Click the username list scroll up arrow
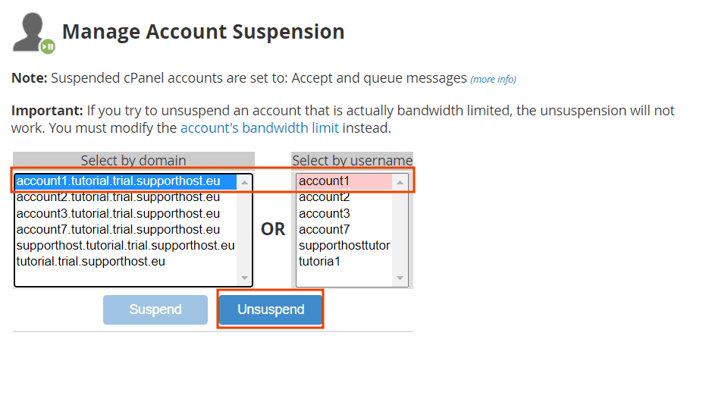728x418 pixels. (x=401, y=182)
